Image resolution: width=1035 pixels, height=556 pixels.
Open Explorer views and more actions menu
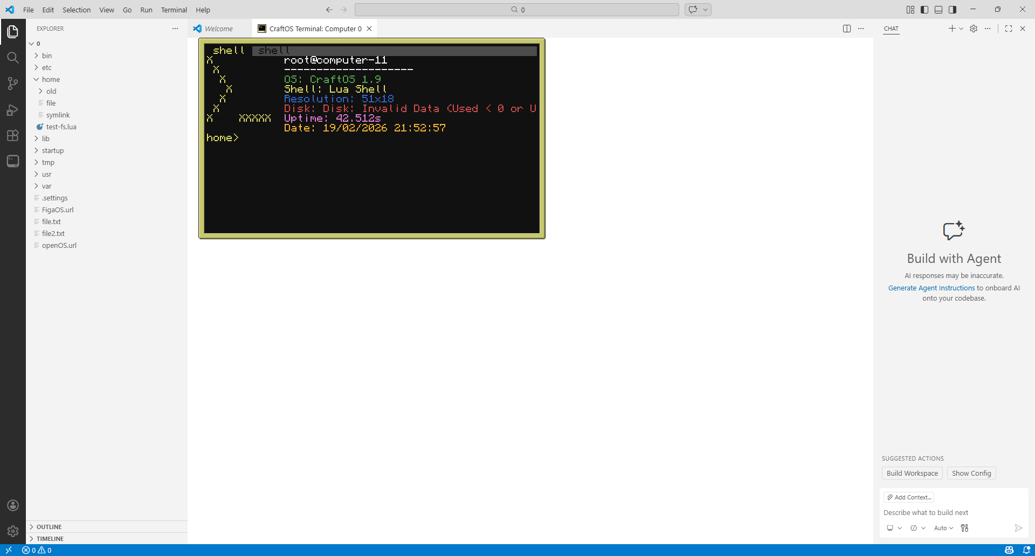tap(175, 29)
